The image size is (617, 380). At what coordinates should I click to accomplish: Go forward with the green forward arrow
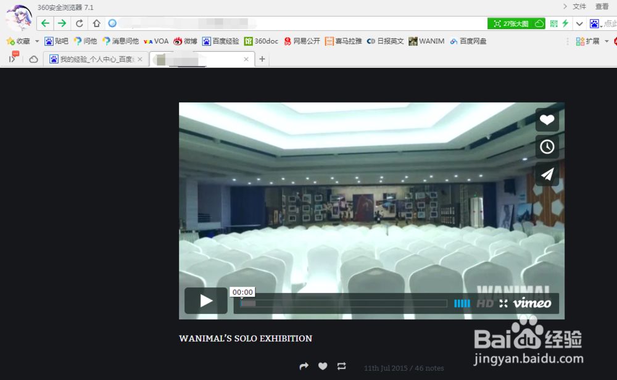point(62,23)
